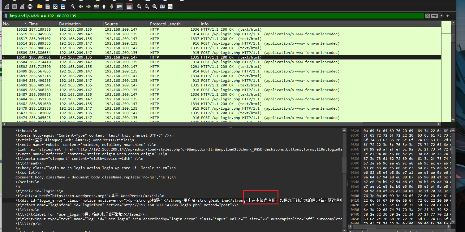Jump to the first packet
The width and height of the screenshot is (465, 232).
click(x=104, y=7)
